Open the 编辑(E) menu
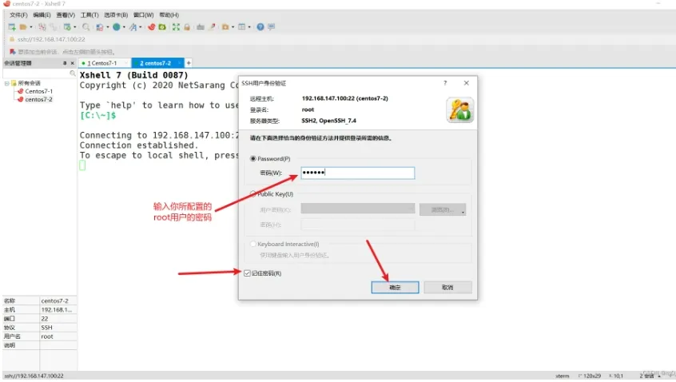Viewport: 676px width, 382px height. (42, 15)
